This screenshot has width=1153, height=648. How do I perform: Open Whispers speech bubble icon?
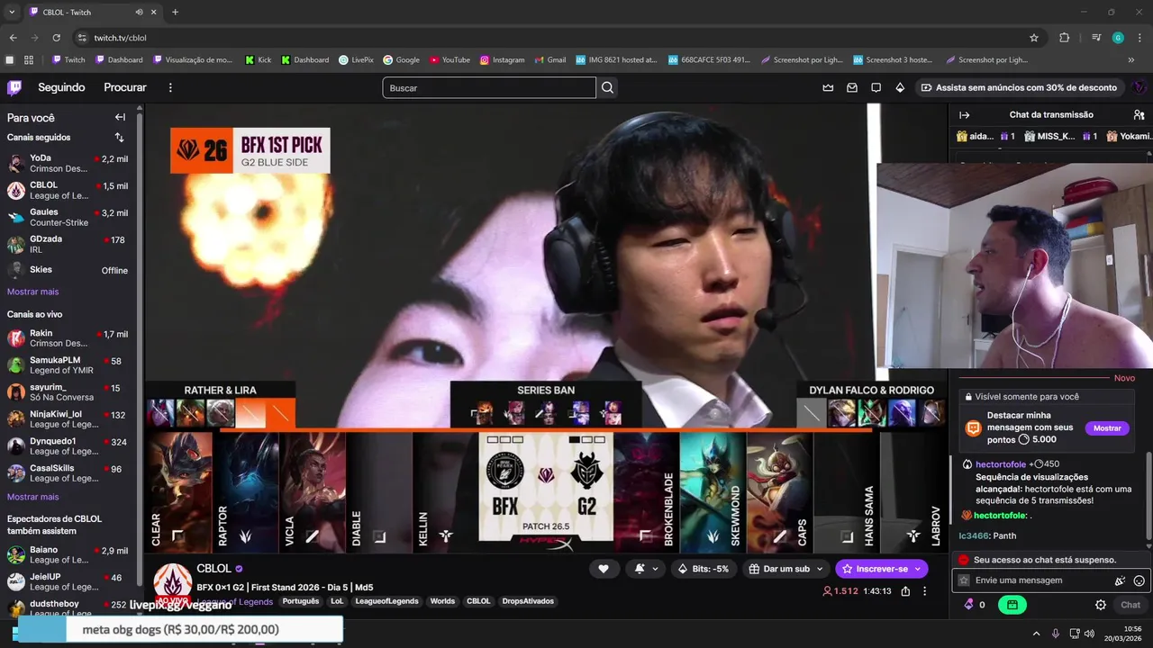pyautogui.click(x=876, y=87)
